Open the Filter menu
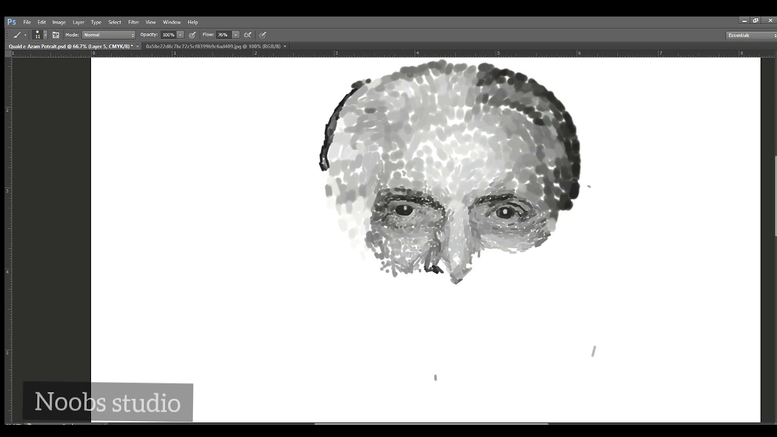This screenshot has width=777, height=437. [134, 22]
